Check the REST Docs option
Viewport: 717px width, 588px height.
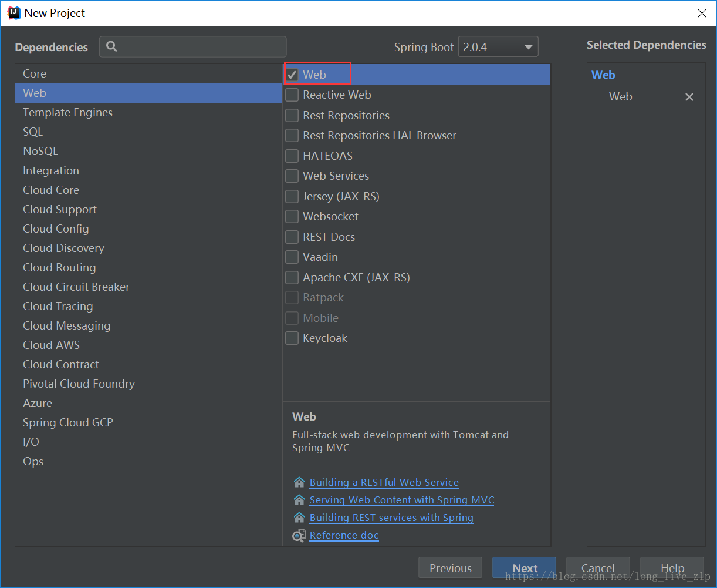pos(292,237)
